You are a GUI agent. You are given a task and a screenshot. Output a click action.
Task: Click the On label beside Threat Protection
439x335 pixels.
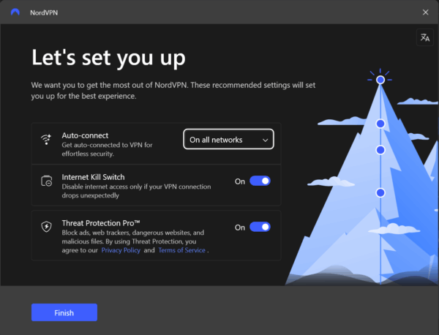click(240, 227)
